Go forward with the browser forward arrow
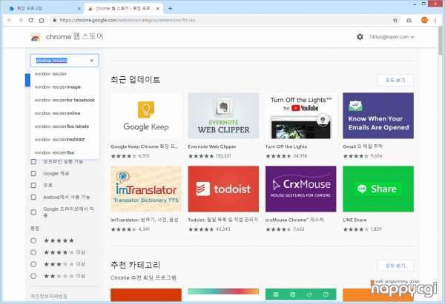Screen dimensions: 445x304 (21, 20)
